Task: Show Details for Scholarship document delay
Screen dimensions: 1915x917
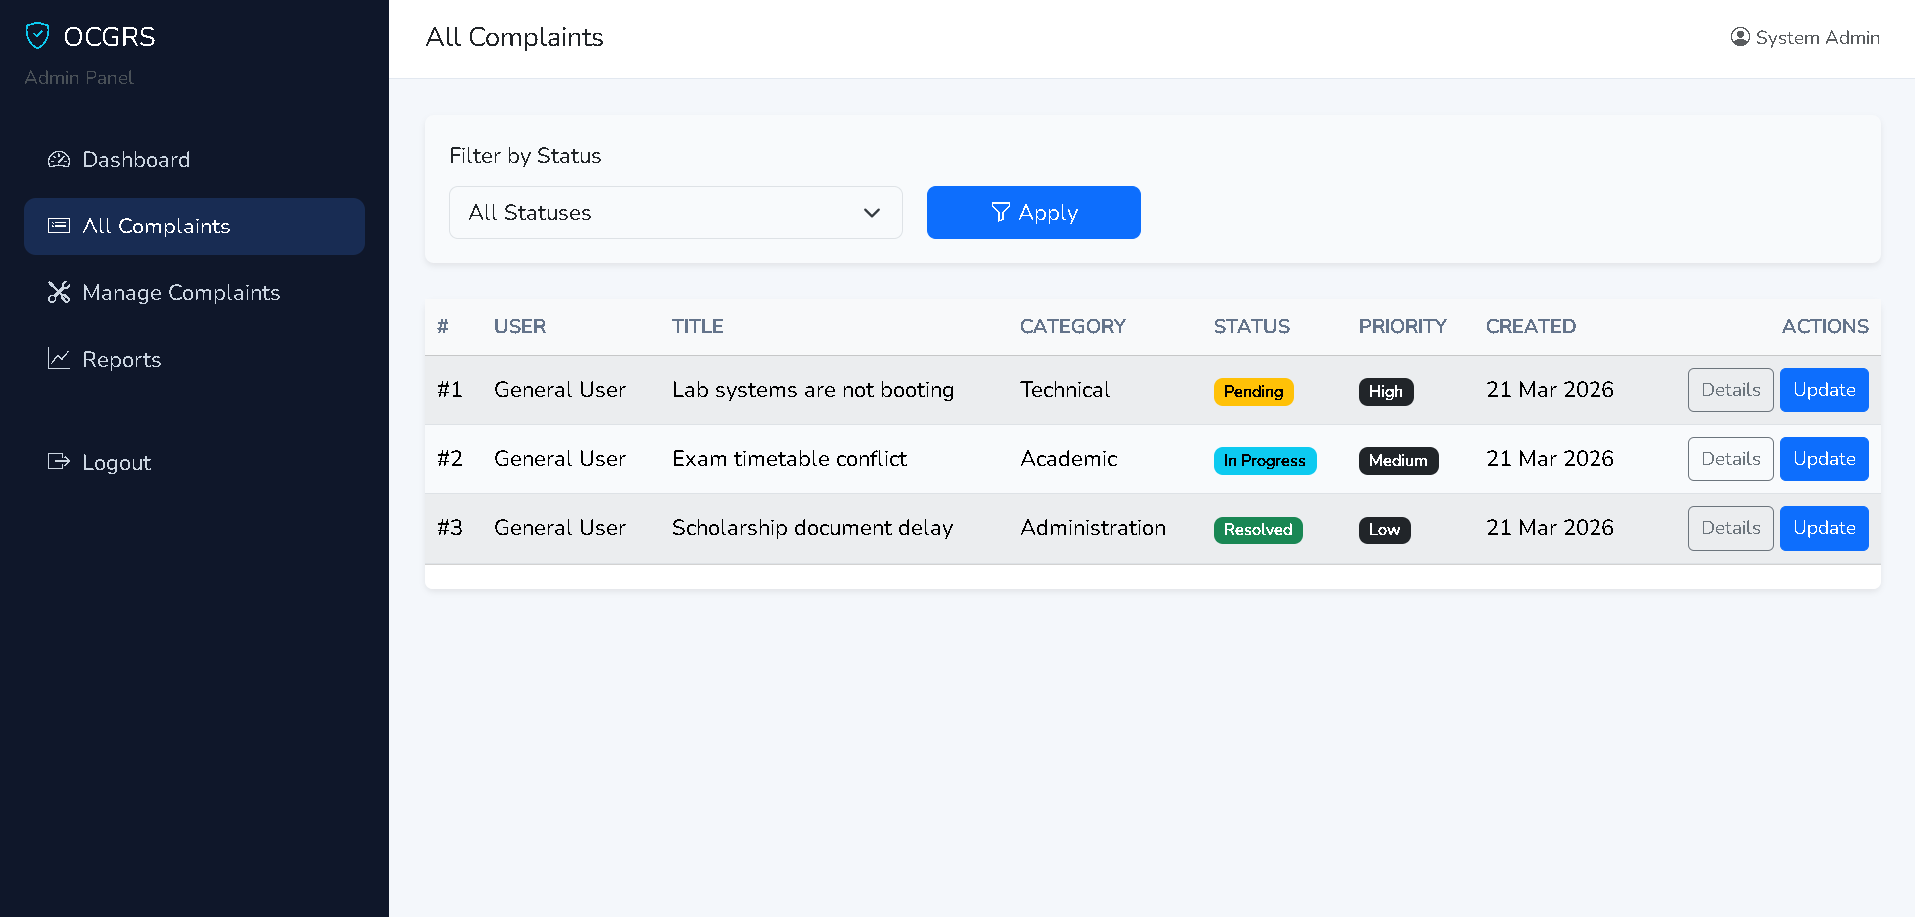Action: [1730, 528]
